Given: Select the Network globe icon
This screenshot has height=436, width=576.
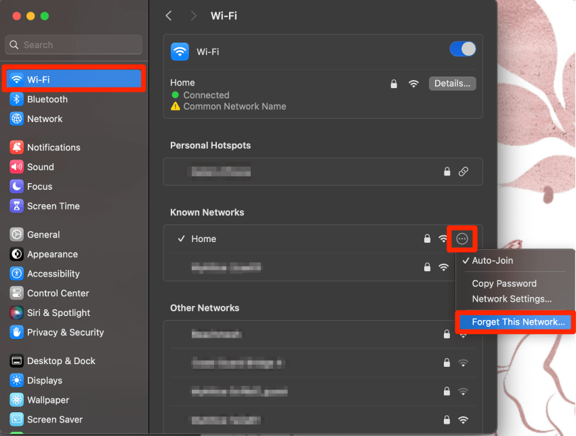Looking at the screenshot, I should (x=17, y=119).
